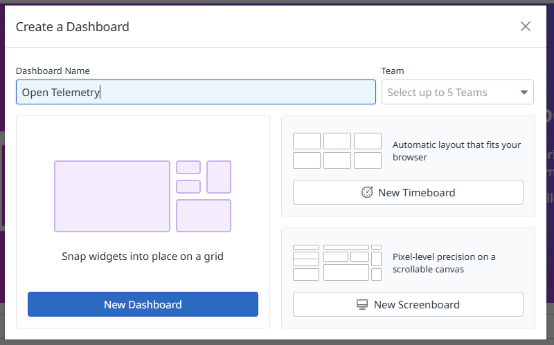Click the Team dropdown caret arrow
Screen dimensions: 554x345
(x=524, y=93)
